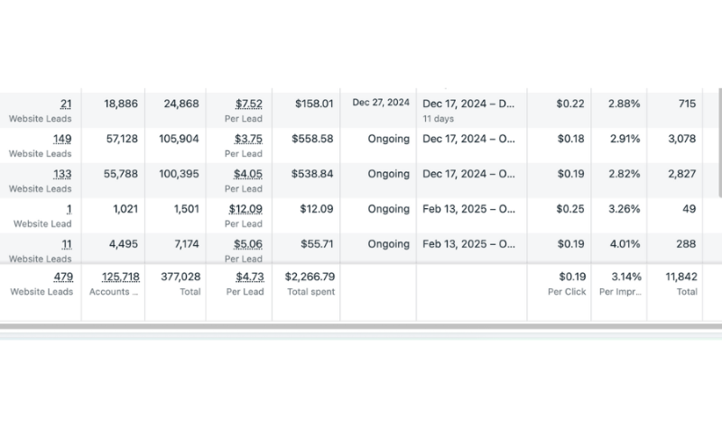Click the horizontal scrollbar below the table

point(361,326)
